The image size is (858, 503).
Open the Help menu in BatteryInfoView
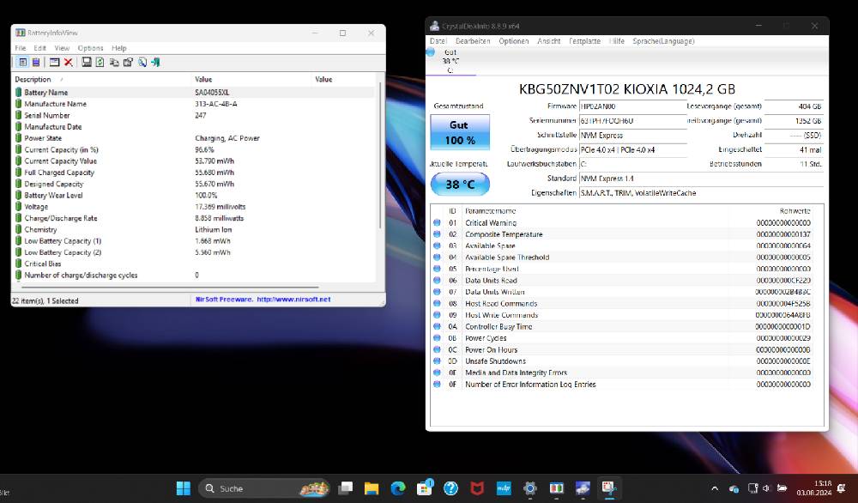[x=118, y=48]
